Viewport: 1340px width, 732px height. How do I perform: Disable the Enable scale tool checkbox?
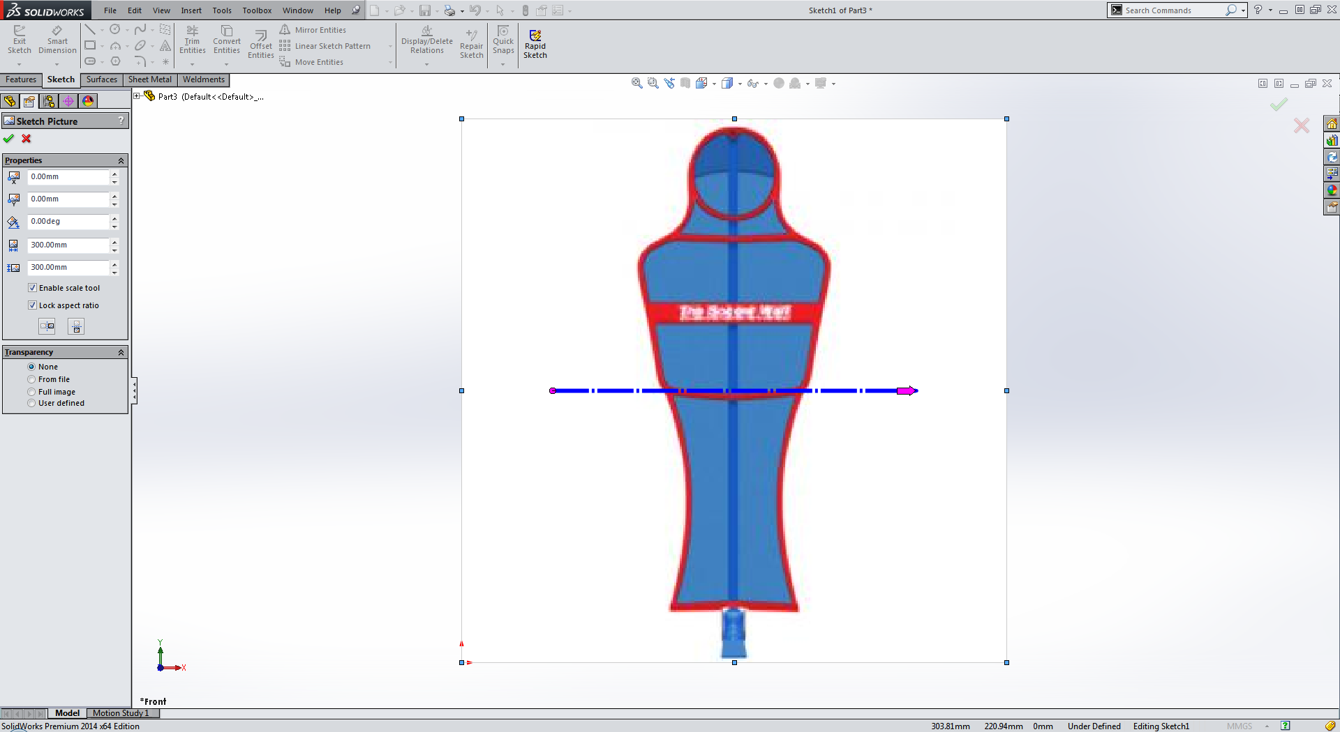32,287
